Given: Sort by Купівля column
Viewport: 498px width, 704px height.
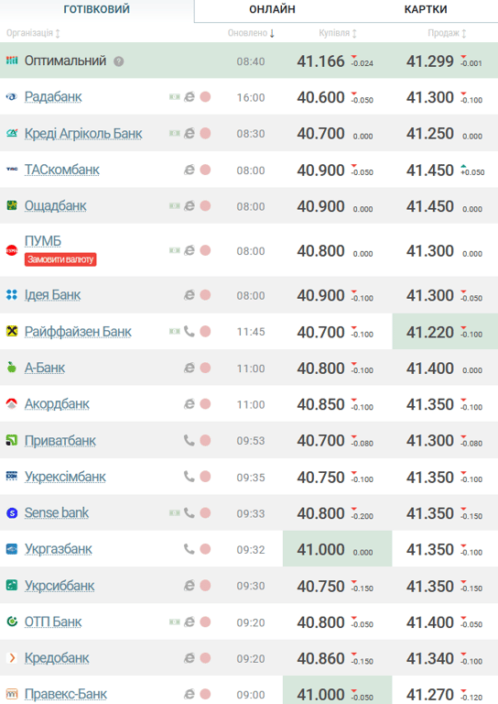Looking at the screenshot, I should pos(338,33).
